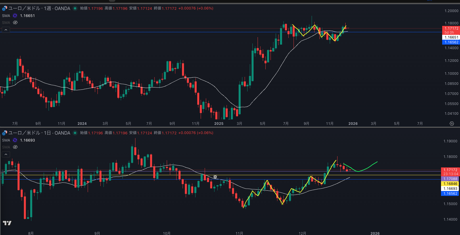Select the first SMA label on weekly chart
460x235 pixels.
tap(6, 16)
